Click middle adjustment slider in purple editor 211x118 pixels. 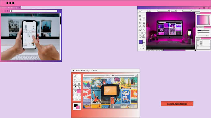pos(203,33)
